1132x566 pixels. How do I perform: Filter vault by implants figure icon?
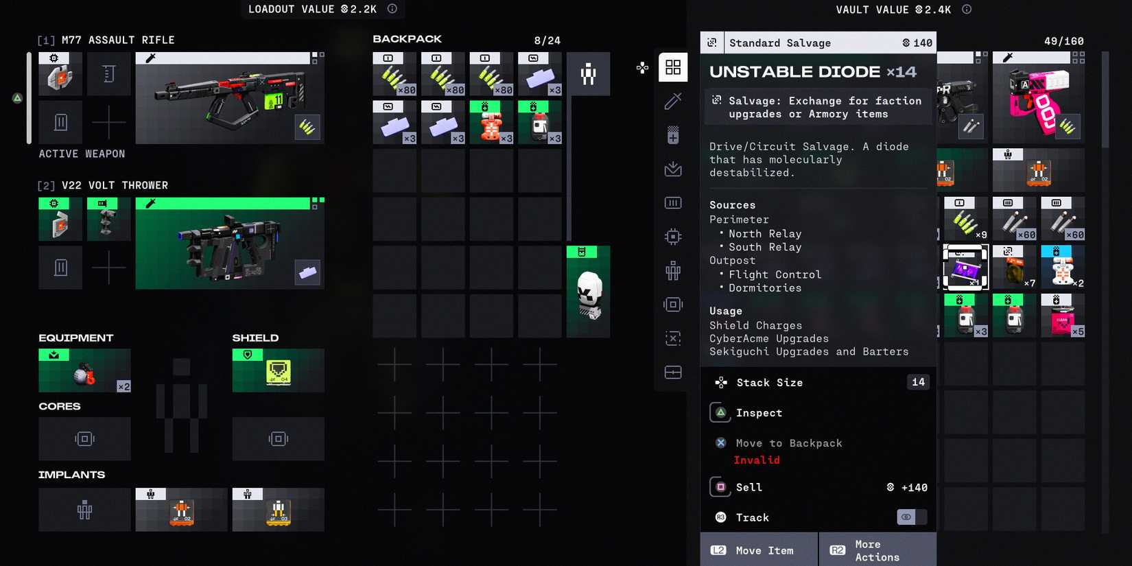tap(673, 271)
